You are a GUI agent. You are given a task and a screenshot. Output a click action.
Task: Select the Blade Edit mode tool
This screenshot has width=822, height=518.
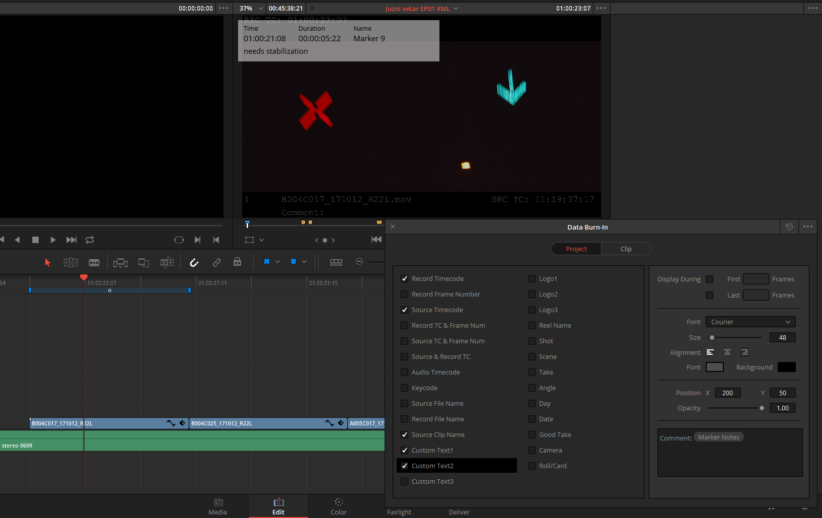click(94, 262)
